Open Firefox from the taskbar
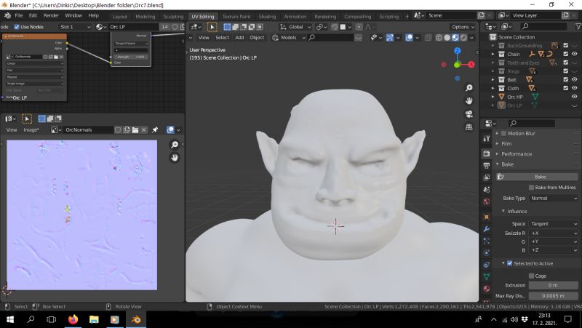This screenshot has height=328, width=582. (x=73, y=319)
